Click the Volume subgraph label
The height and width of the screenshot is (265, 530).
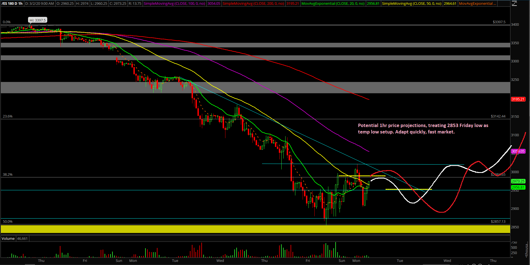click(8, 239)
